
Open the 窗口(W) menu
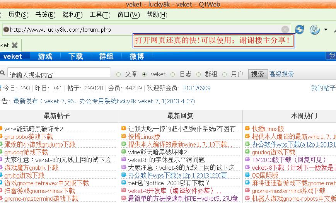tap(129, 15)
